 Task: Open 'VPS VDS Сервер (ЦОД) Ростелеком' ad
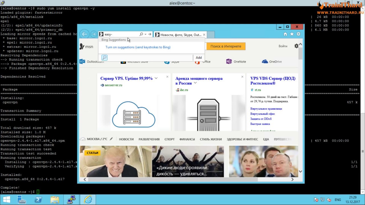click(273, 81)
